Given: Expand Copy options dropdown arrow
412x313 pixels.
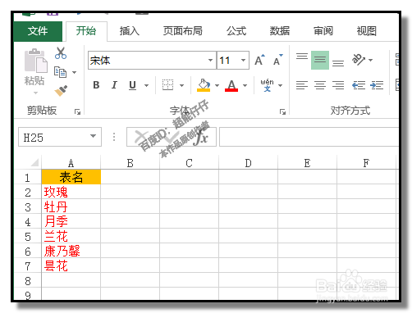Looking at the screenshot, I should (74, 72).
